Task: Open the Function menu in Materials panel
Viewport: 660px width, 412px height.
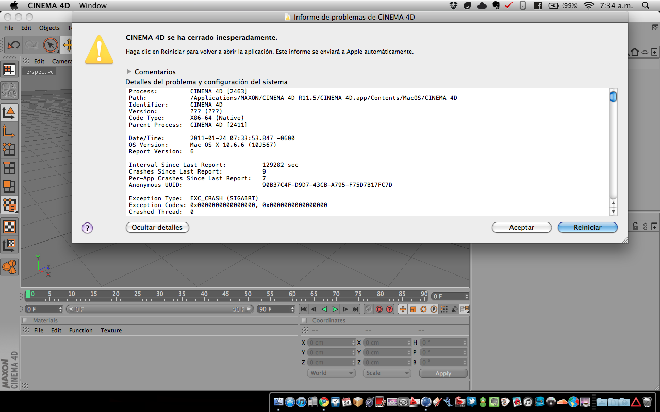Action: pos(81,330)
